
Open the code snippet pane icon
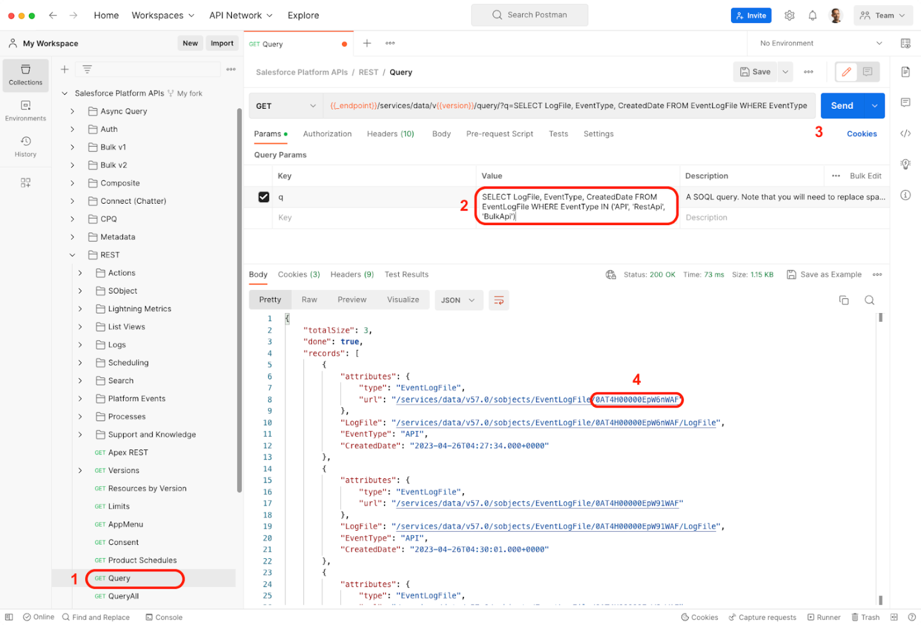pyautogui.click(x=905, y=133)
